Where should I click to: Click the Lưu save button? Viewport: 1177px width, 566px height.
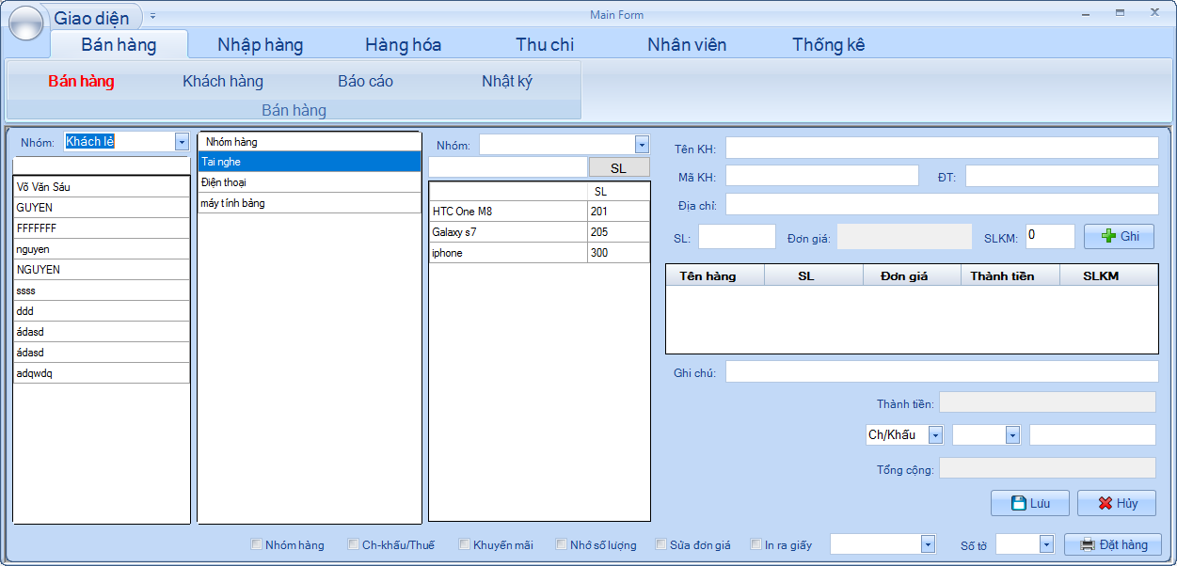[1030, 503]
